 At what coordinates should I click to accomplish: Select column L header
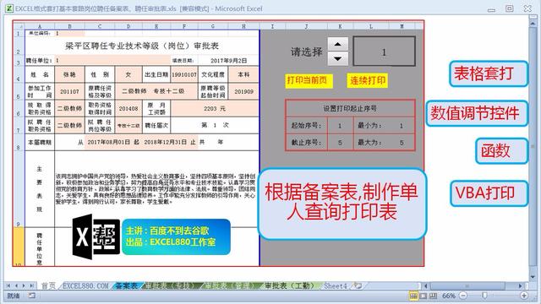[371, 26]
